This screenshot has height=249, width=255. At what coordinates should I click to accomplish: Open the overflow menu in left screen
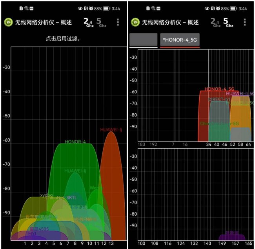(118, 22)
